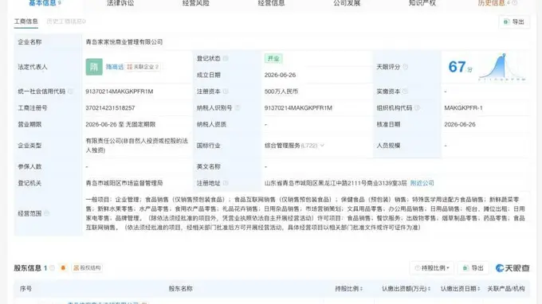
Task: Click the help icon next to 天眼评分
Action: (x=405, y=67)
